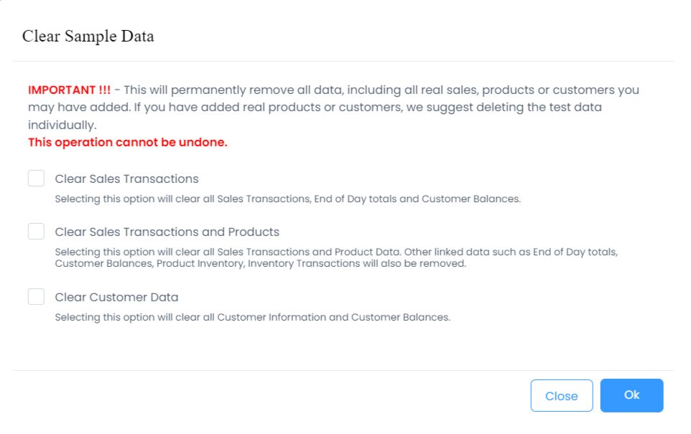
Task: Click "End of Day totals and Customer Balances" text
Action: coord(417,199)
